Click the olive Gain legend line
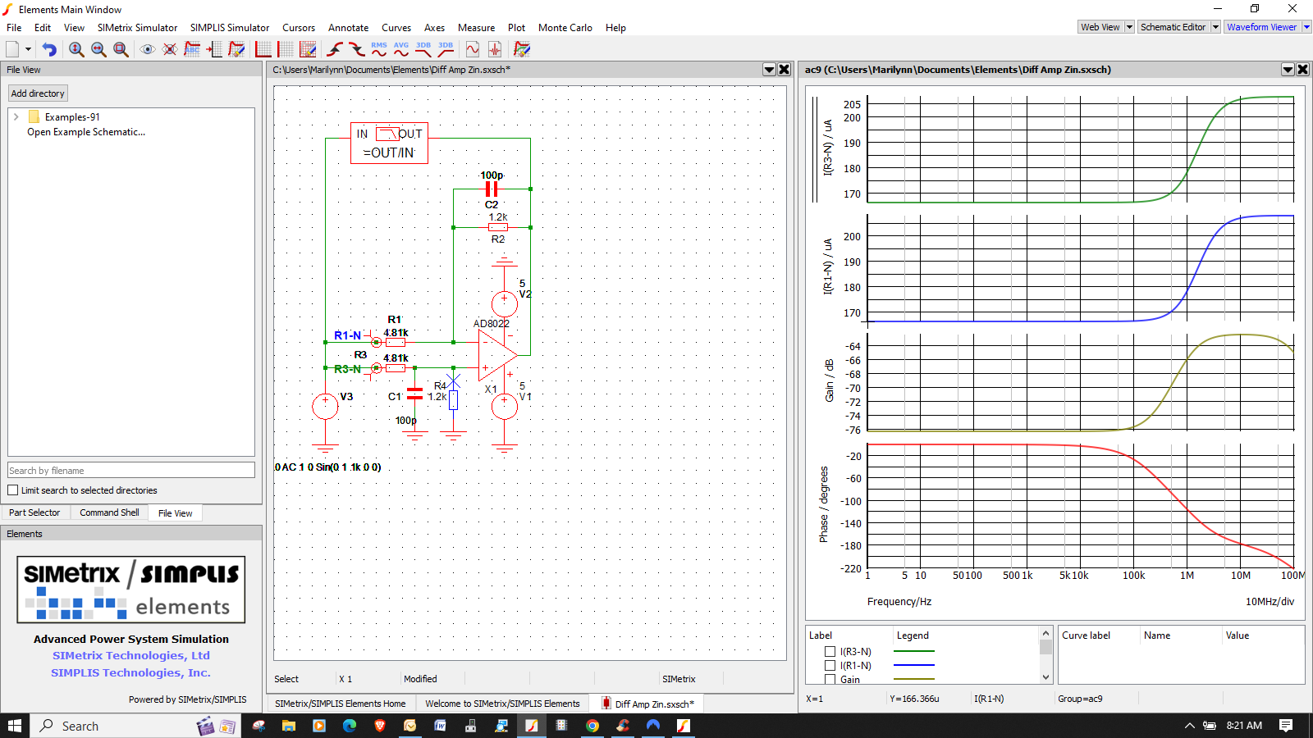This screenshot has width=1313, height=738. tap(913, 679)
